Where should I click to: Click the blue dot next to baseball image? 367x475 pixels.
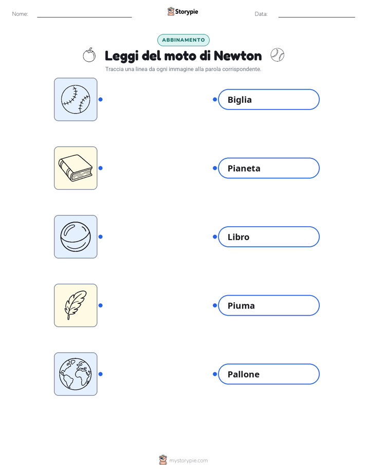tap(101, 99)
